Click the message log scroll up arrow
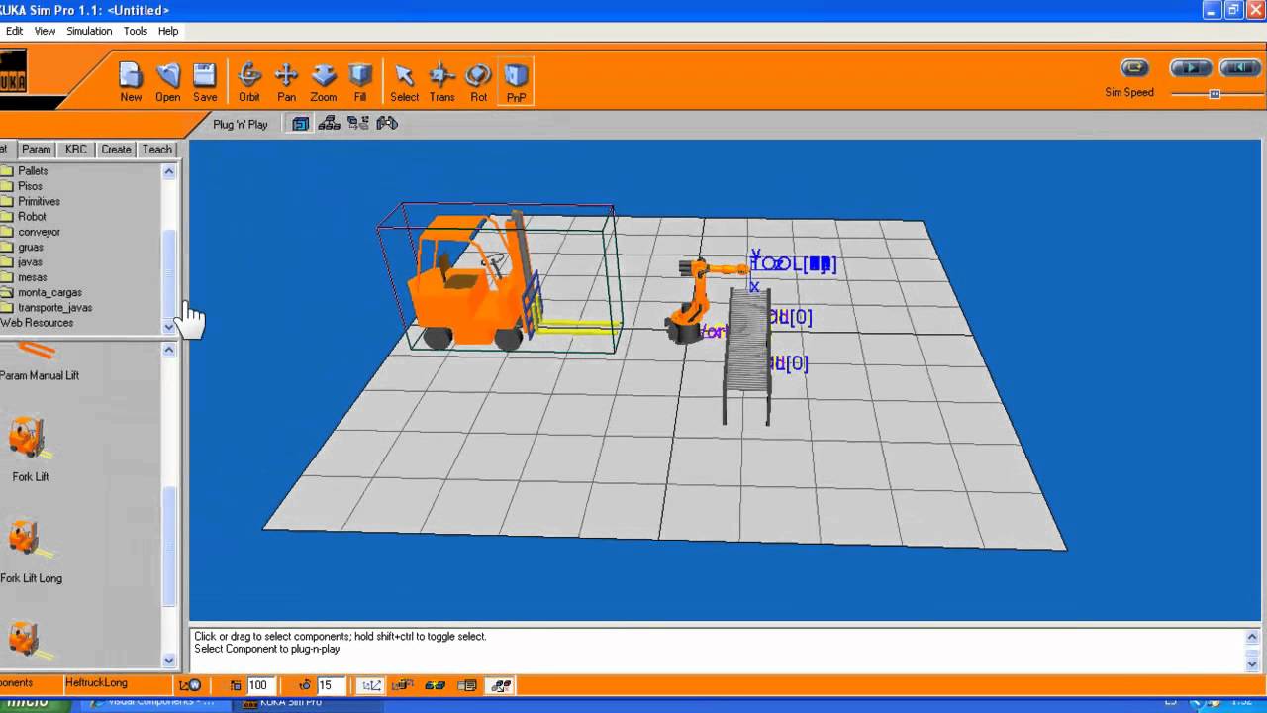Image resolution: width=1267 pixels, height=713 pixels. [1252, 637]
